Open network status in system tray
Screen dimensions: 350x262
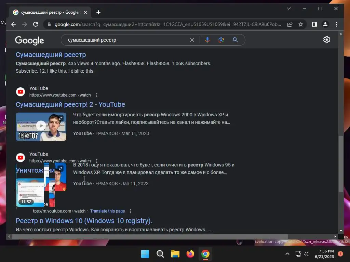(x=298, y=254)
